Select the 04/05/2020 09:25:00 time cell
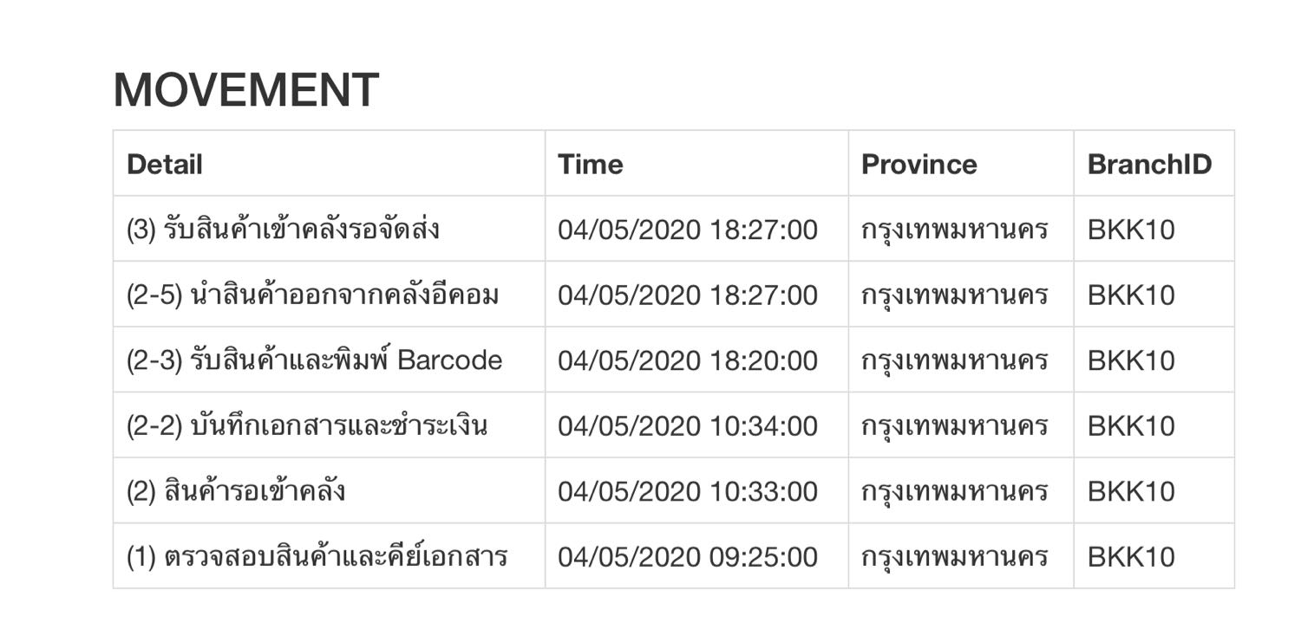 (688, 557)
